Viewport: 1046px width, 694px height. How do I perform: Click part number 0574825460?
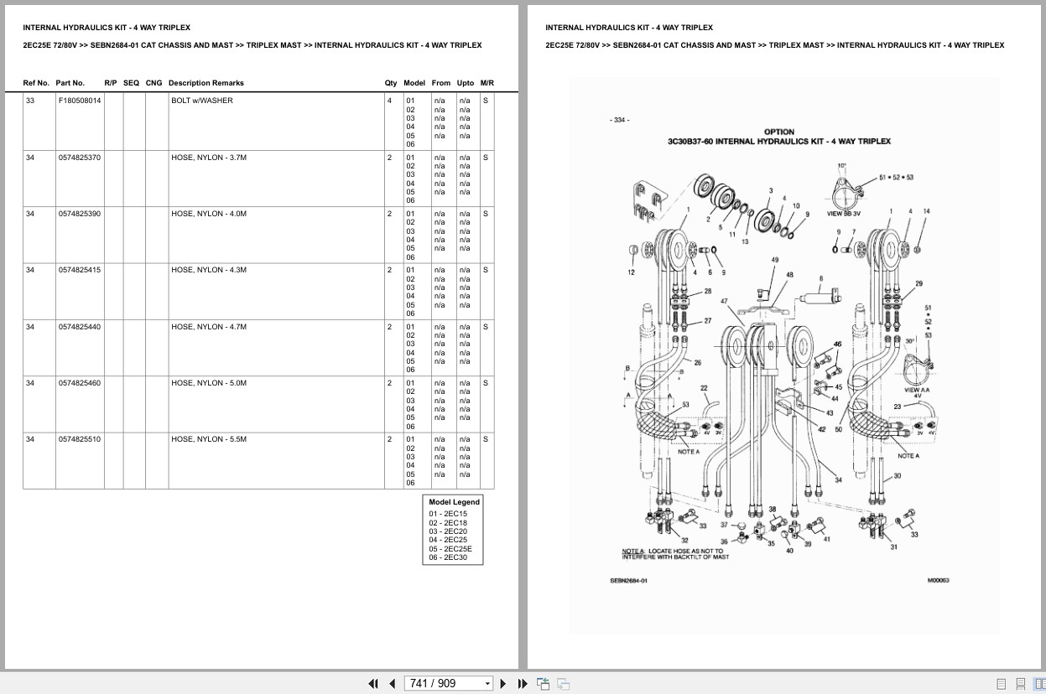coord(80,383)
